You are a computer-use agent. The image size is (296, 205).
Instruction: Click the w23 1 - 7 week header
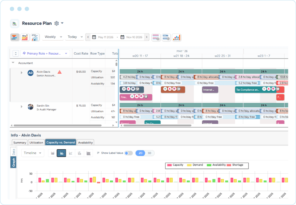(x=264, y=56)
